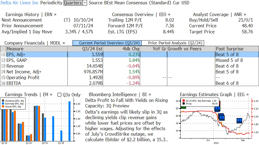Open Consensus Overview EEO link
Screen dimensions: 259x145
(x=141, y=14)
